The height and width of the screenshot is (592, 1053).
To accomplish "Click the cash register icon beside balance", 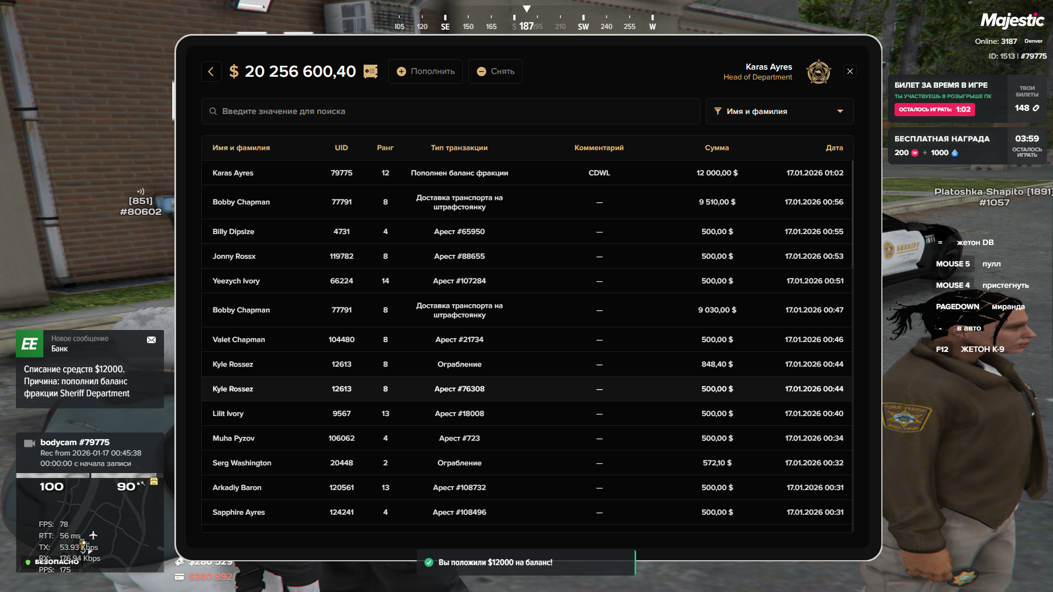I will (371, 71).
